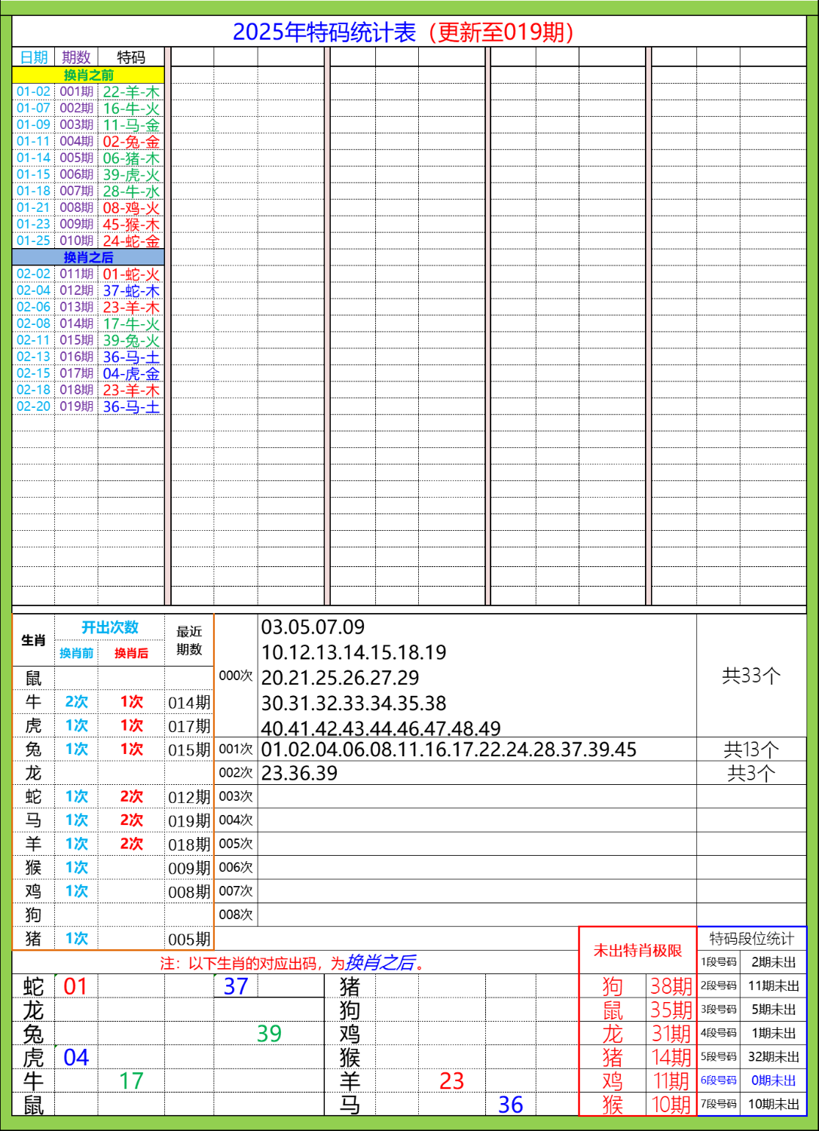Select the 日期 column header
Viewport: 819px width, 1131px height.
33,57
